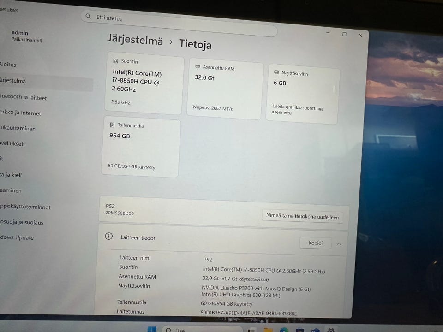Click the 2.59 GHz text in Suoritin card
Image resolution: width=443 pixels, height=332 pixels.
[120, 102]
